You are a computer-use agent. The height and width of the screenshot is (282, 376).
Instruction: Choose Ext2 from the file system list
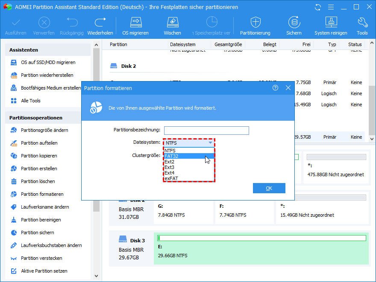coord(189,162)
